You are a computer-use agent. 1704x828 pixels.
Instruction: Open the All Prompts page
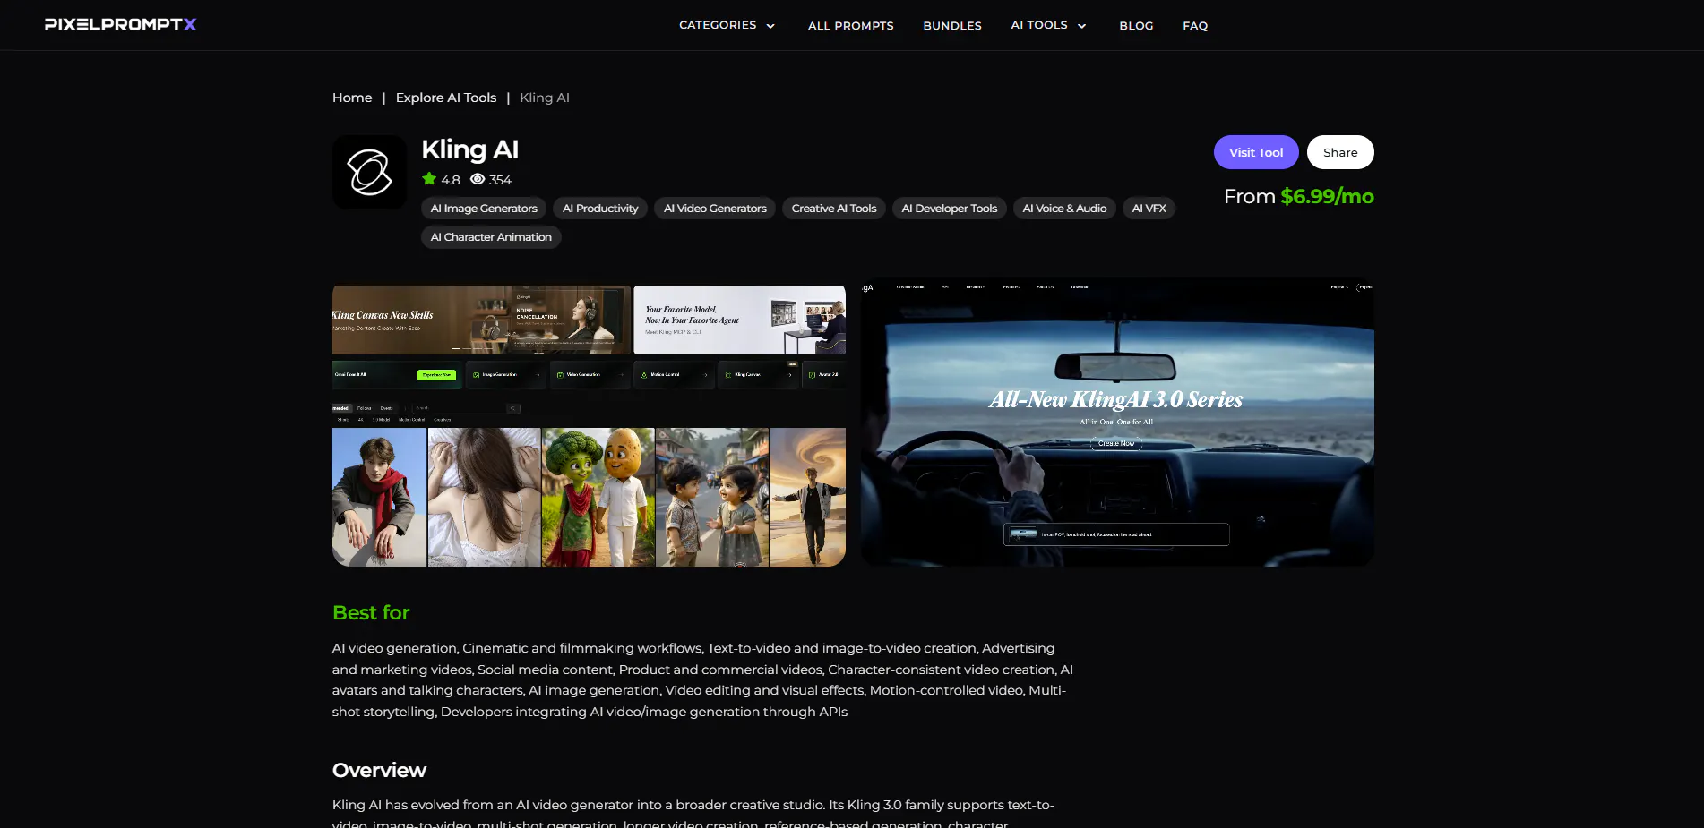851,25
